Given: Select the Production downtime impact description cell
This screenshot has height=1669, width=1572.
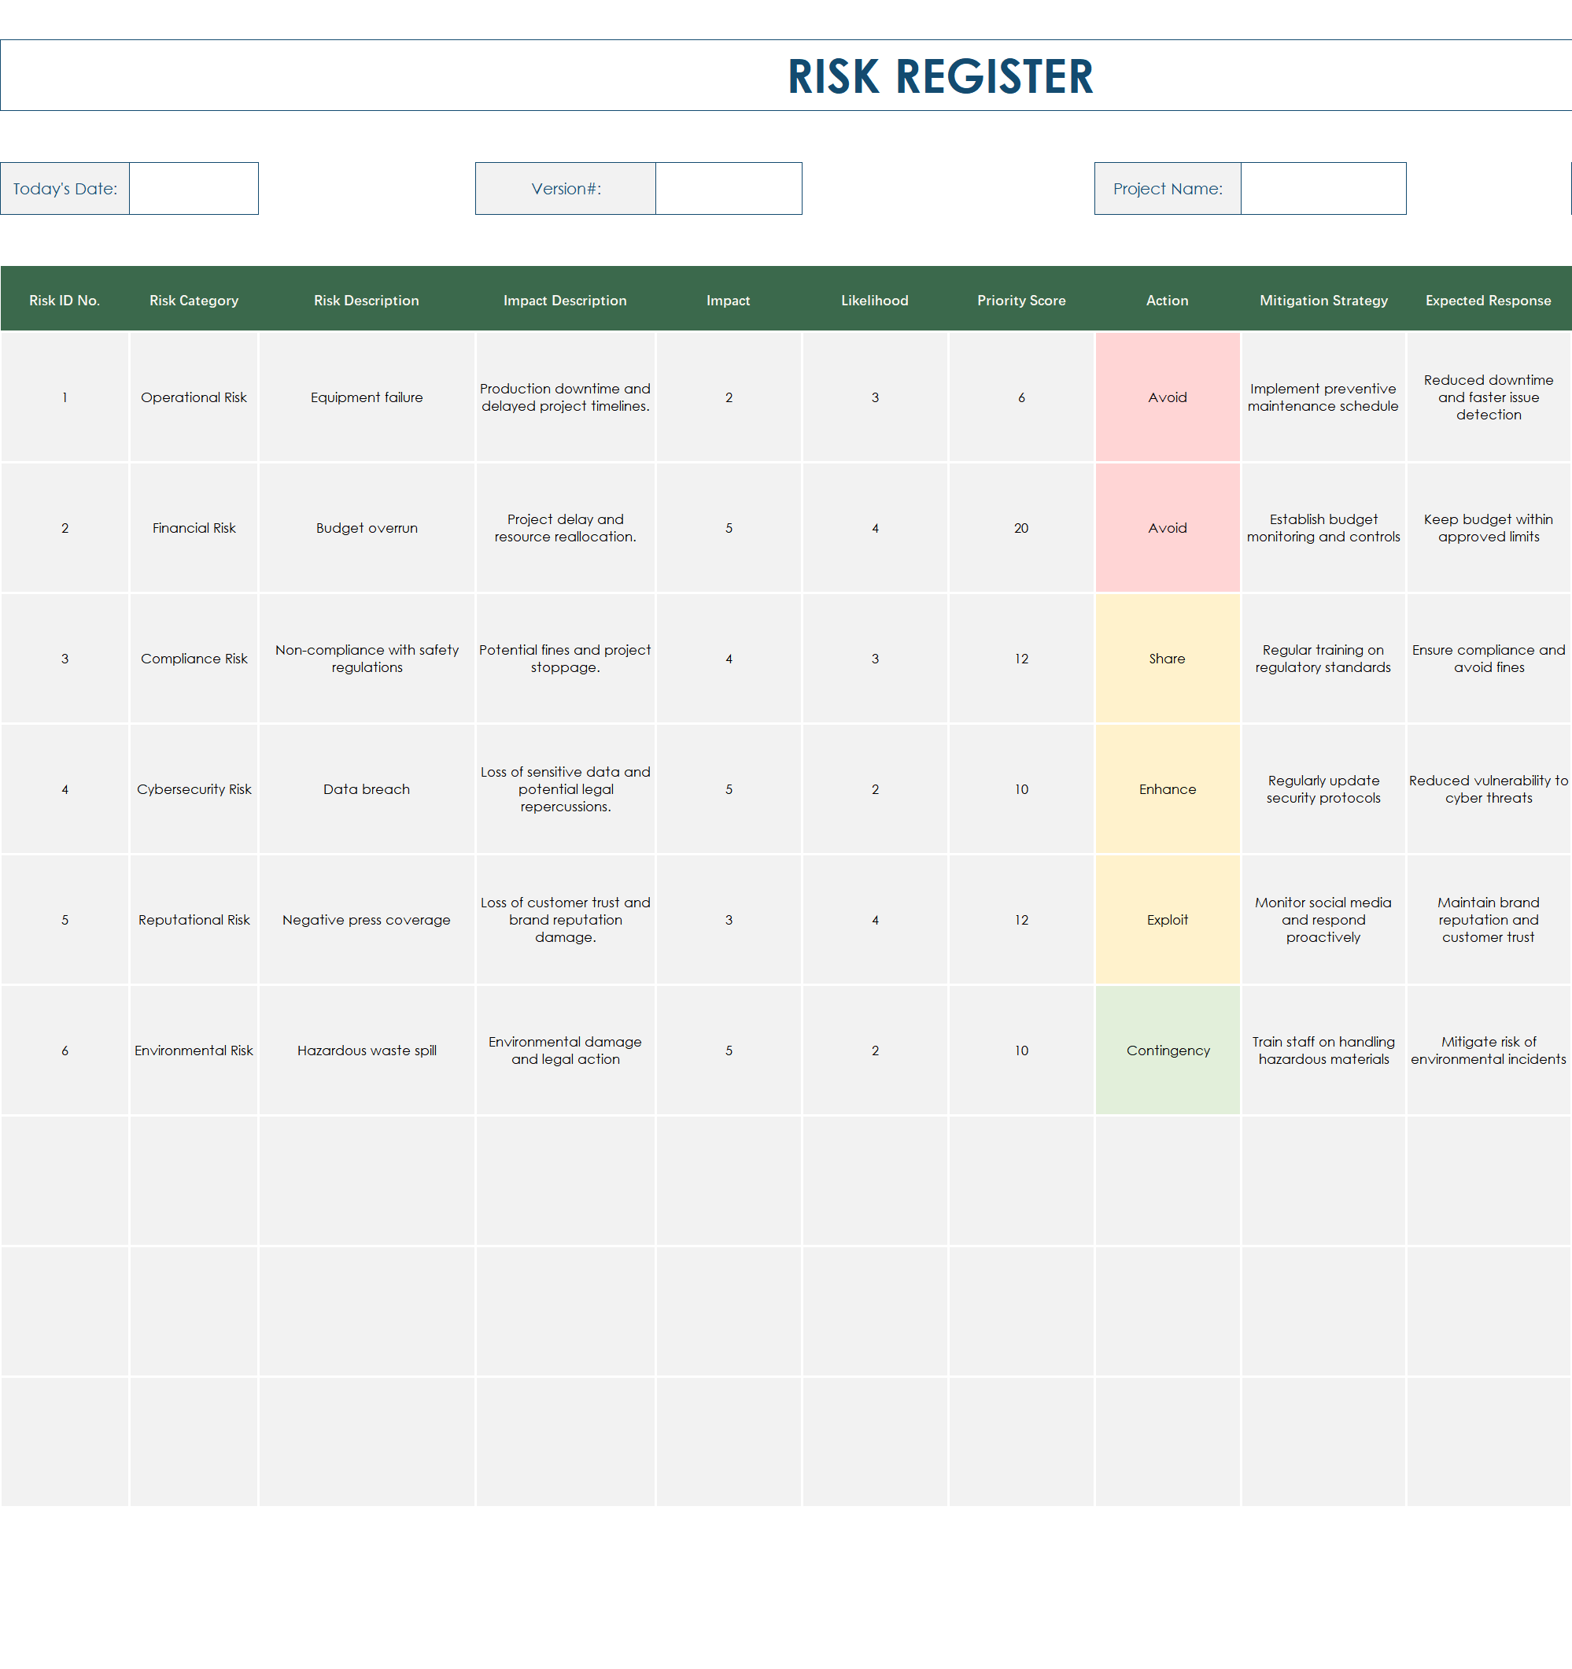Looking at the screenshot, I should 566,397.
